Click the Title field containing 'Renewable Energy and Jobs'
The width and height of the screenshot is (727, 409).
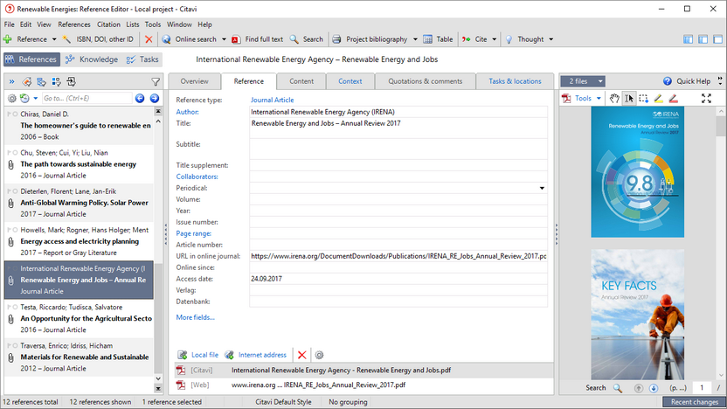[x=398, y=128]
